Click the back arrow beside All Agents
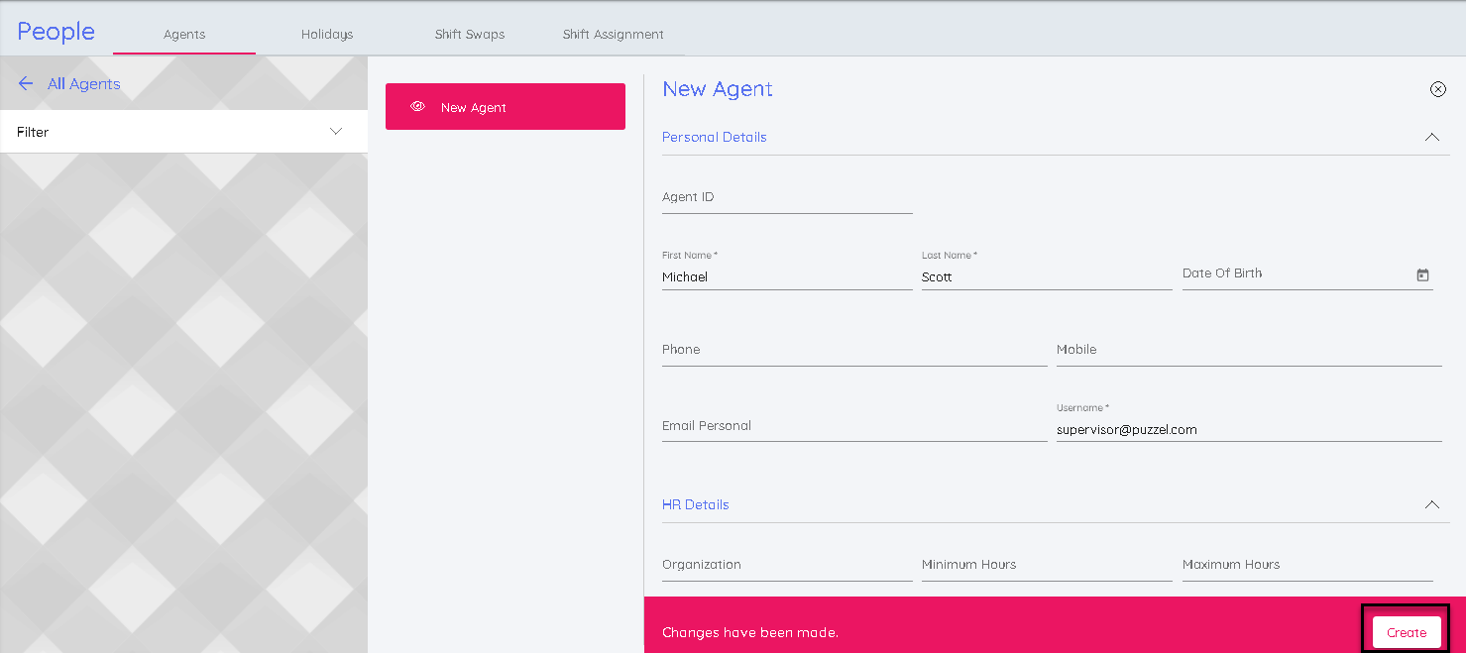The width and height of the screenshot is (1466, 653). click(26, 84)
